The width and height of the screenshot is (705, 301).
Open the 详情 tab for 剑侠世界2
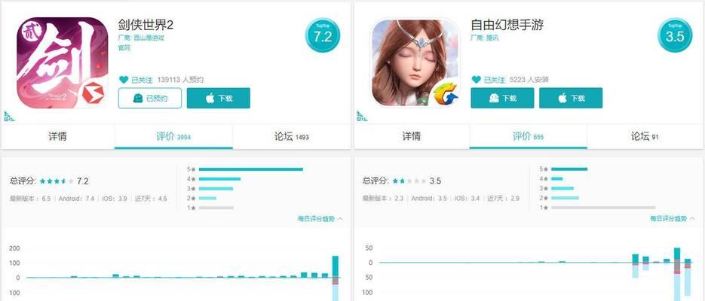point(57,136)
